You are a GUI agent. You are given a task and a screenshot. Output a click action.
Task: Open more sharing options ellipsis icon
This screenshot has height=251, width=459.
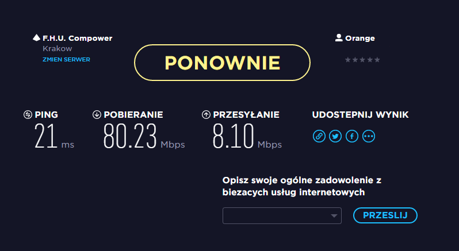pyautogui.click(x=369, y=136)
